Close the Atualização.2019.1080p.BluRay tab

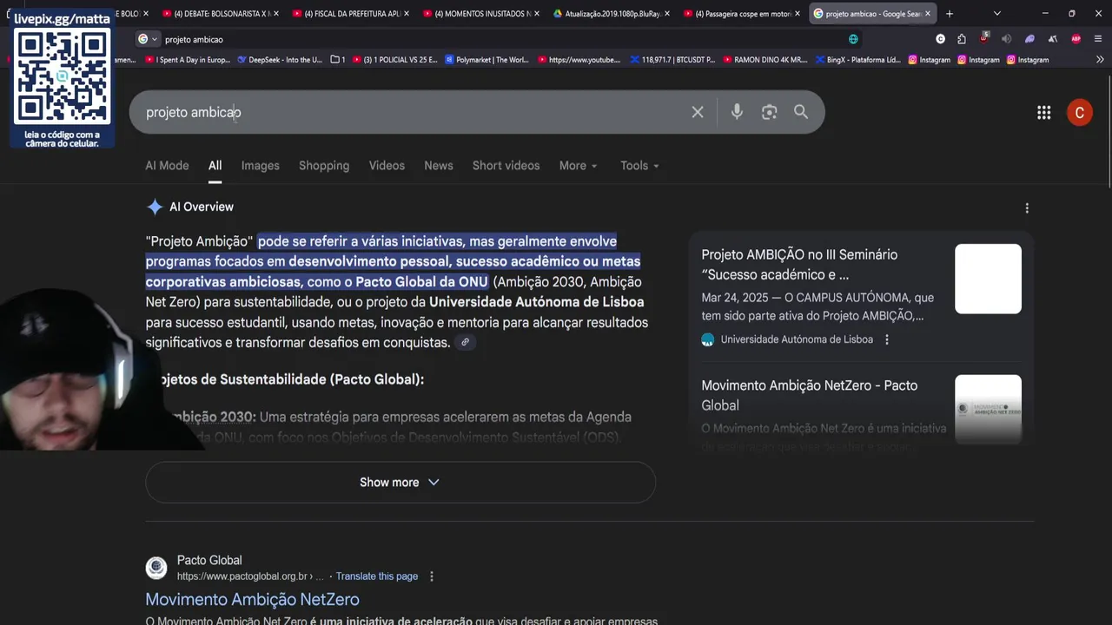(666, 14)
